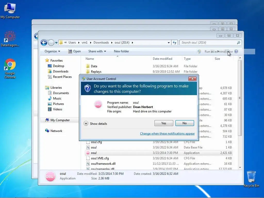Image resolution: width=264 pixels, height=198 pixels.
Task: Click the Downloads breadcrumb segment
Action: 101,43
